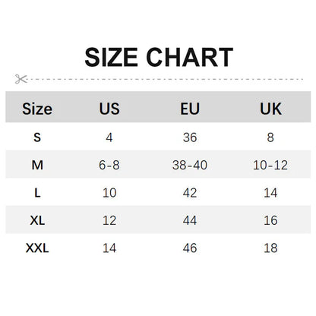Viewport: 316px width, 316px height.
Task: Click EU value 46 in XXL row
Action: point(190,248)
